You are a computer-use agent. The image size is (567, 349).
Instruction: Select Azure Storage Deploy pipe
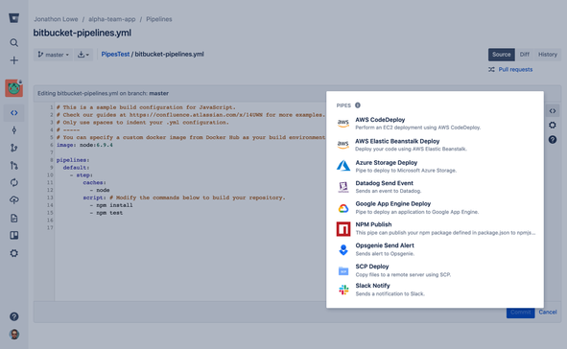435,166
